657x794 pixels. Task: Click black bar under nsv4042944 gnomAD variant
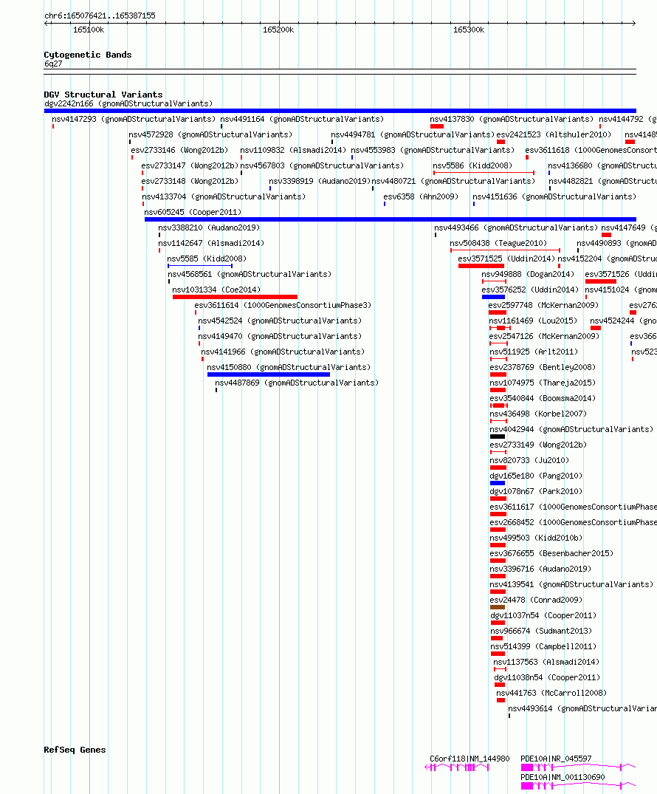coord(497,437)
